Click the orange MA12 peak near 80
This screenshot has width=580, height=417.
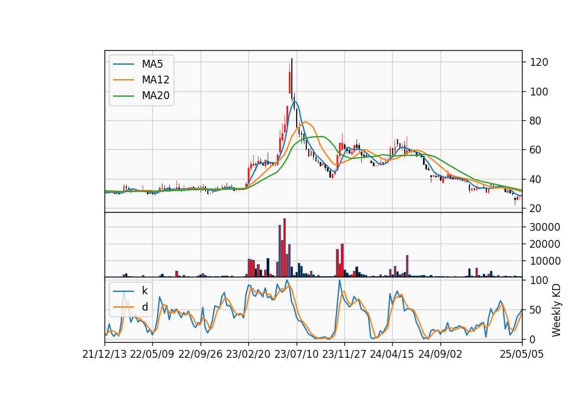[x=306, y=122]
